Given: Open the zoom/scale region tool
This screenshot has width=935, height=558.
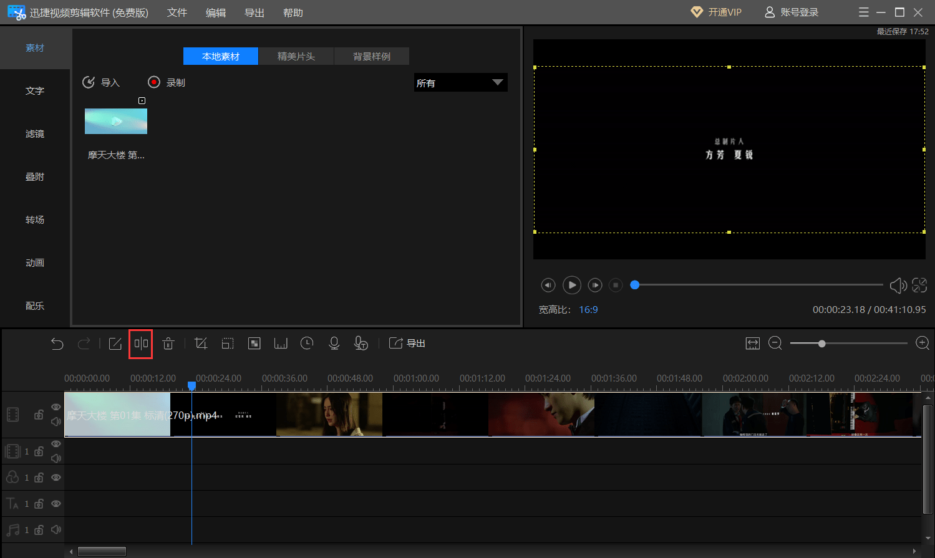Looking at the screenshot, I should pyautogui.click(x=228, y=344).
